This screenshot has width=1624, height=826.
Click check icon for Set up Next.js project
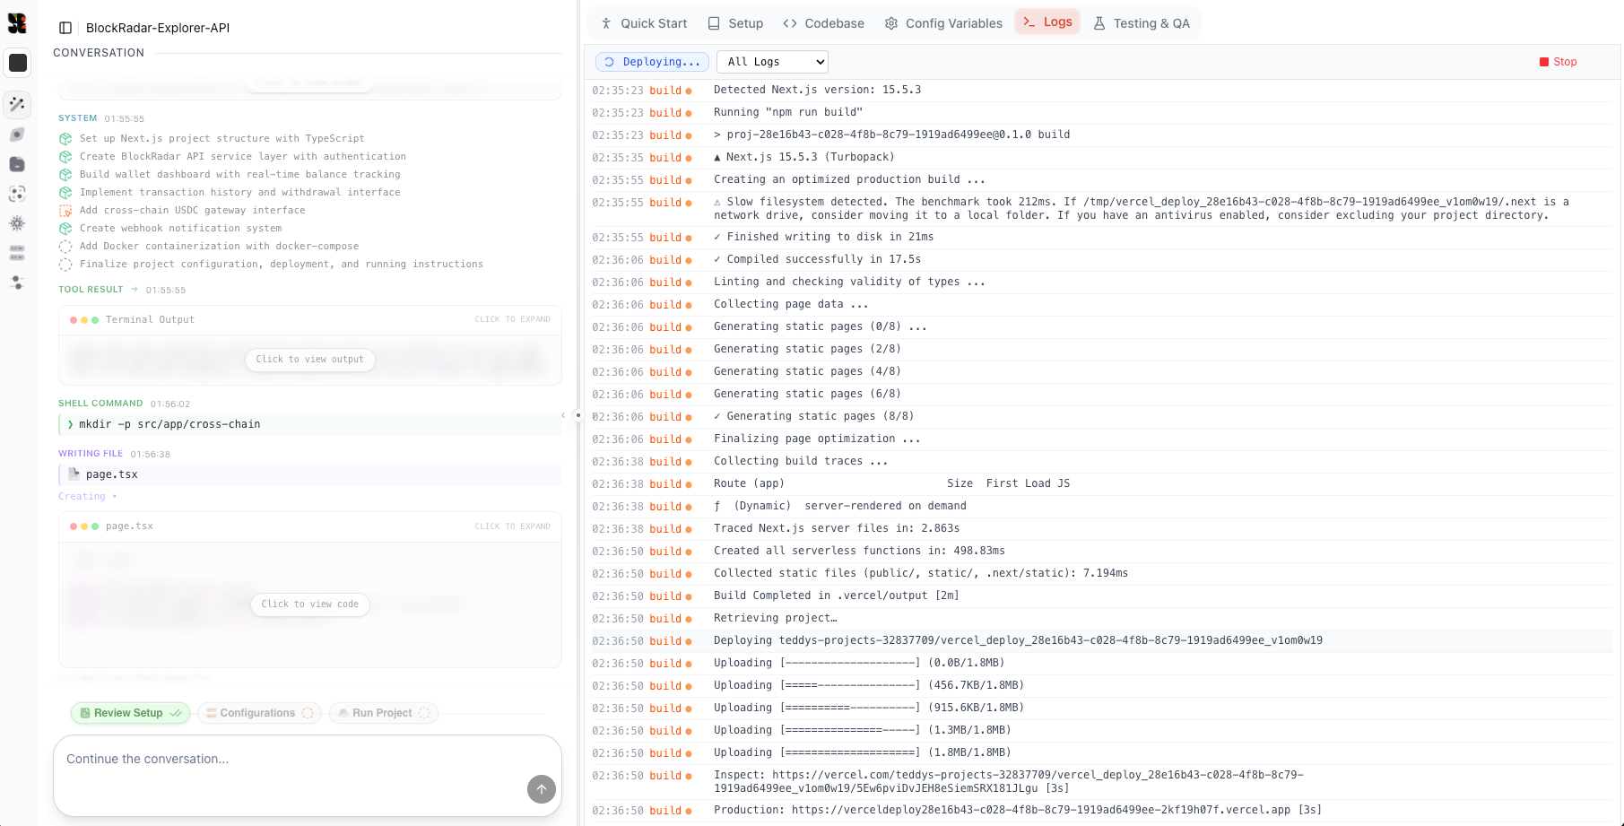[65, 139]
